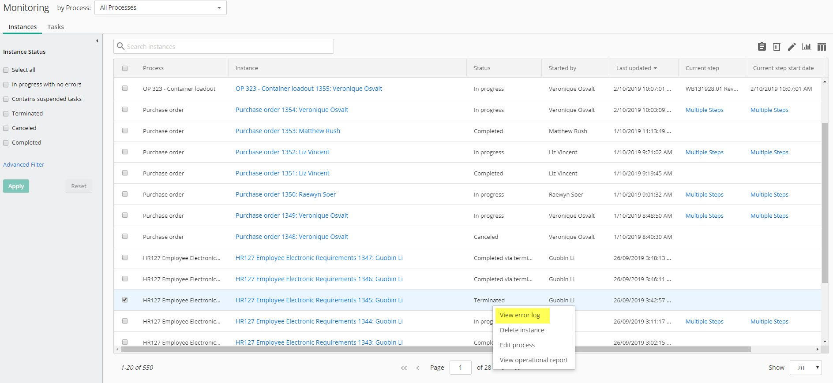Screen dimensions: 833x383
Task: Click the vertical scrollbar in instances table
Action: [825, 203]
